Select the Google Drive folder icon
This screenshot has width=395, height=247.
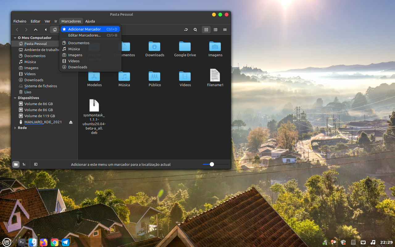185,49
